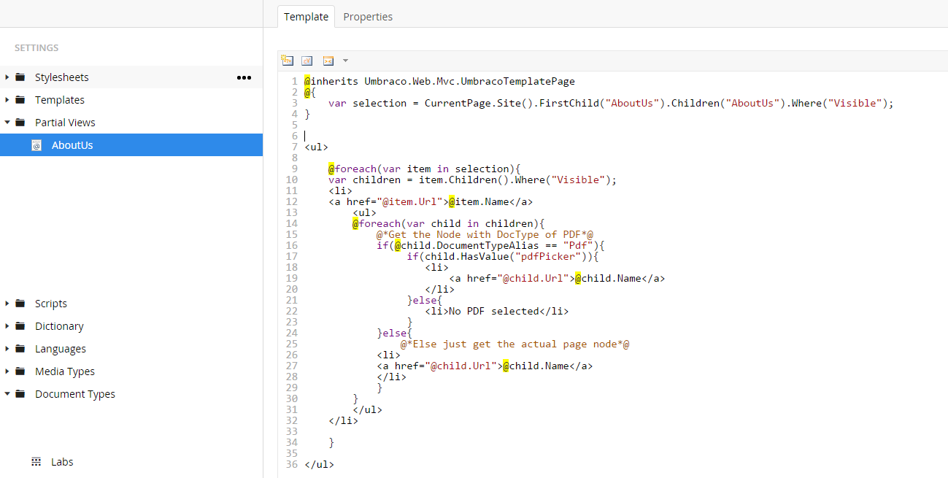Image resolution: width=948 pixels, height=478 pixels.
Task: Expand the Scripts tree node arrow
Action: coord(8,304)
